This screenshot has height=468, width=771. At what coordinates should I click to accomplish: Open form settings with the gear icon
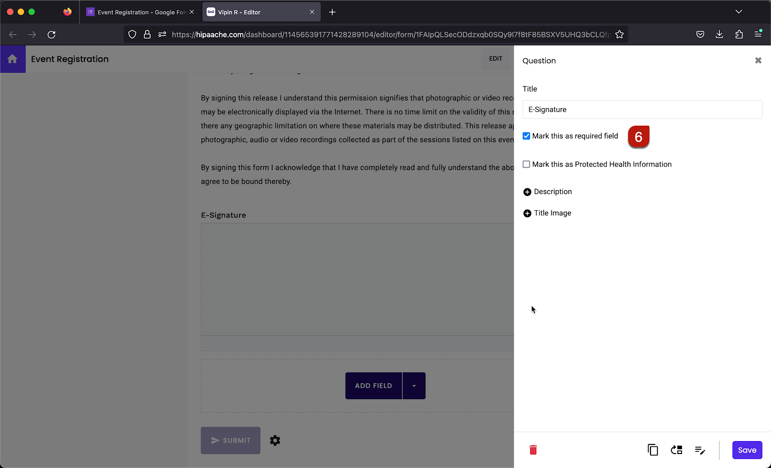[275, 440]
